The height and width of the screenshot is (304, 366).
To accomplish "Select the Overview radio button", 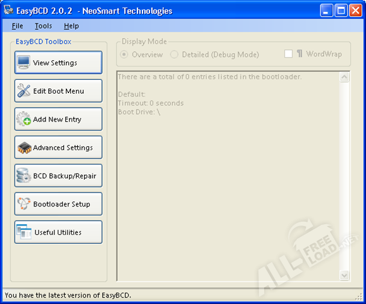I will click(124, 54).
